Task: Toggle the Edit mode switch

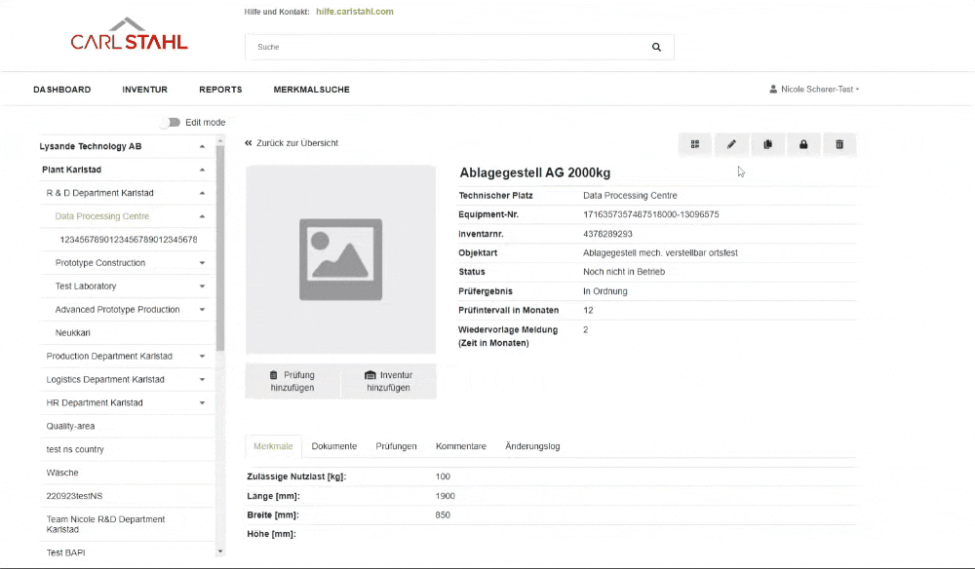Action: click(x=173, y=123)
